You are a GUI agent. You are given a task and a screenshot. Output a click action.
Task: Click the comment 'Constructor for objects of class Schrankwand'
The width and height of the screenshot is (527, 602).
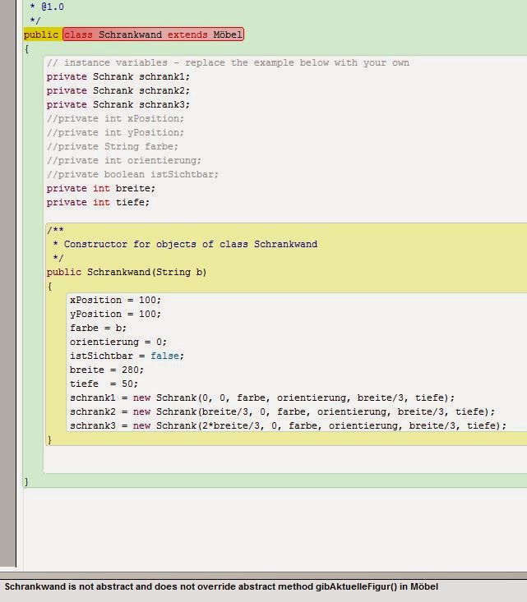(x=191, y=244)
